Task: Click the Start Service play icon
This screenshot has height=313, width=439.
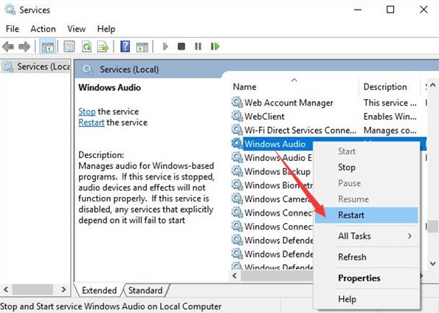Action: coord(165,47)
